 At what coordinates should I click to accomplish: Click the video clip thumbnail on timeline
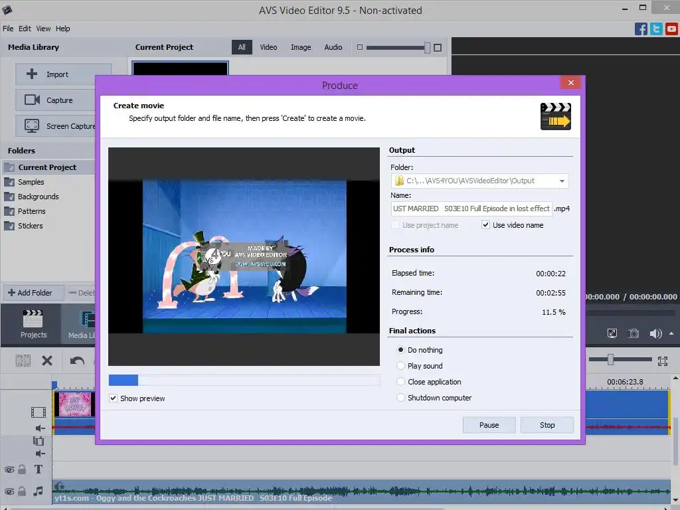pyautogui.click(x=74, y=404)
